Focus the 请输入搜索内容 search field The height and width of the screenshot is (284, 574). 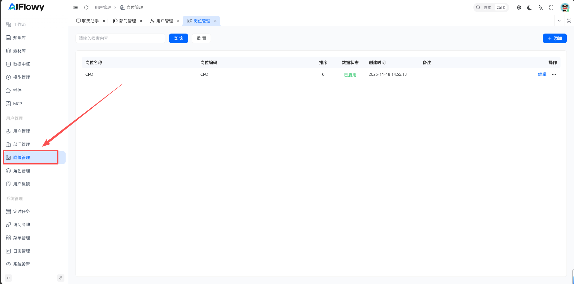click(120, 38)
